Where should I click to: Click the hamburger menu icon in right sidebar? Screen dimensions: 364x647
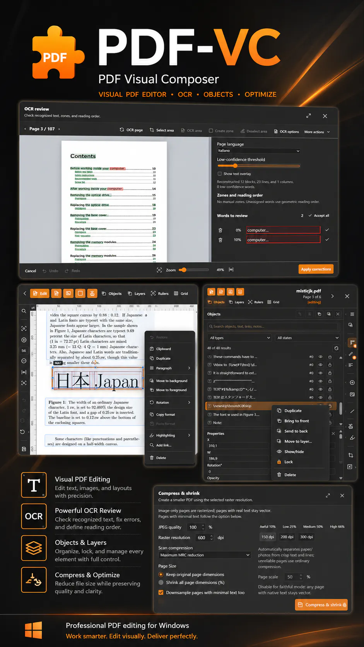tap(352, 314)
